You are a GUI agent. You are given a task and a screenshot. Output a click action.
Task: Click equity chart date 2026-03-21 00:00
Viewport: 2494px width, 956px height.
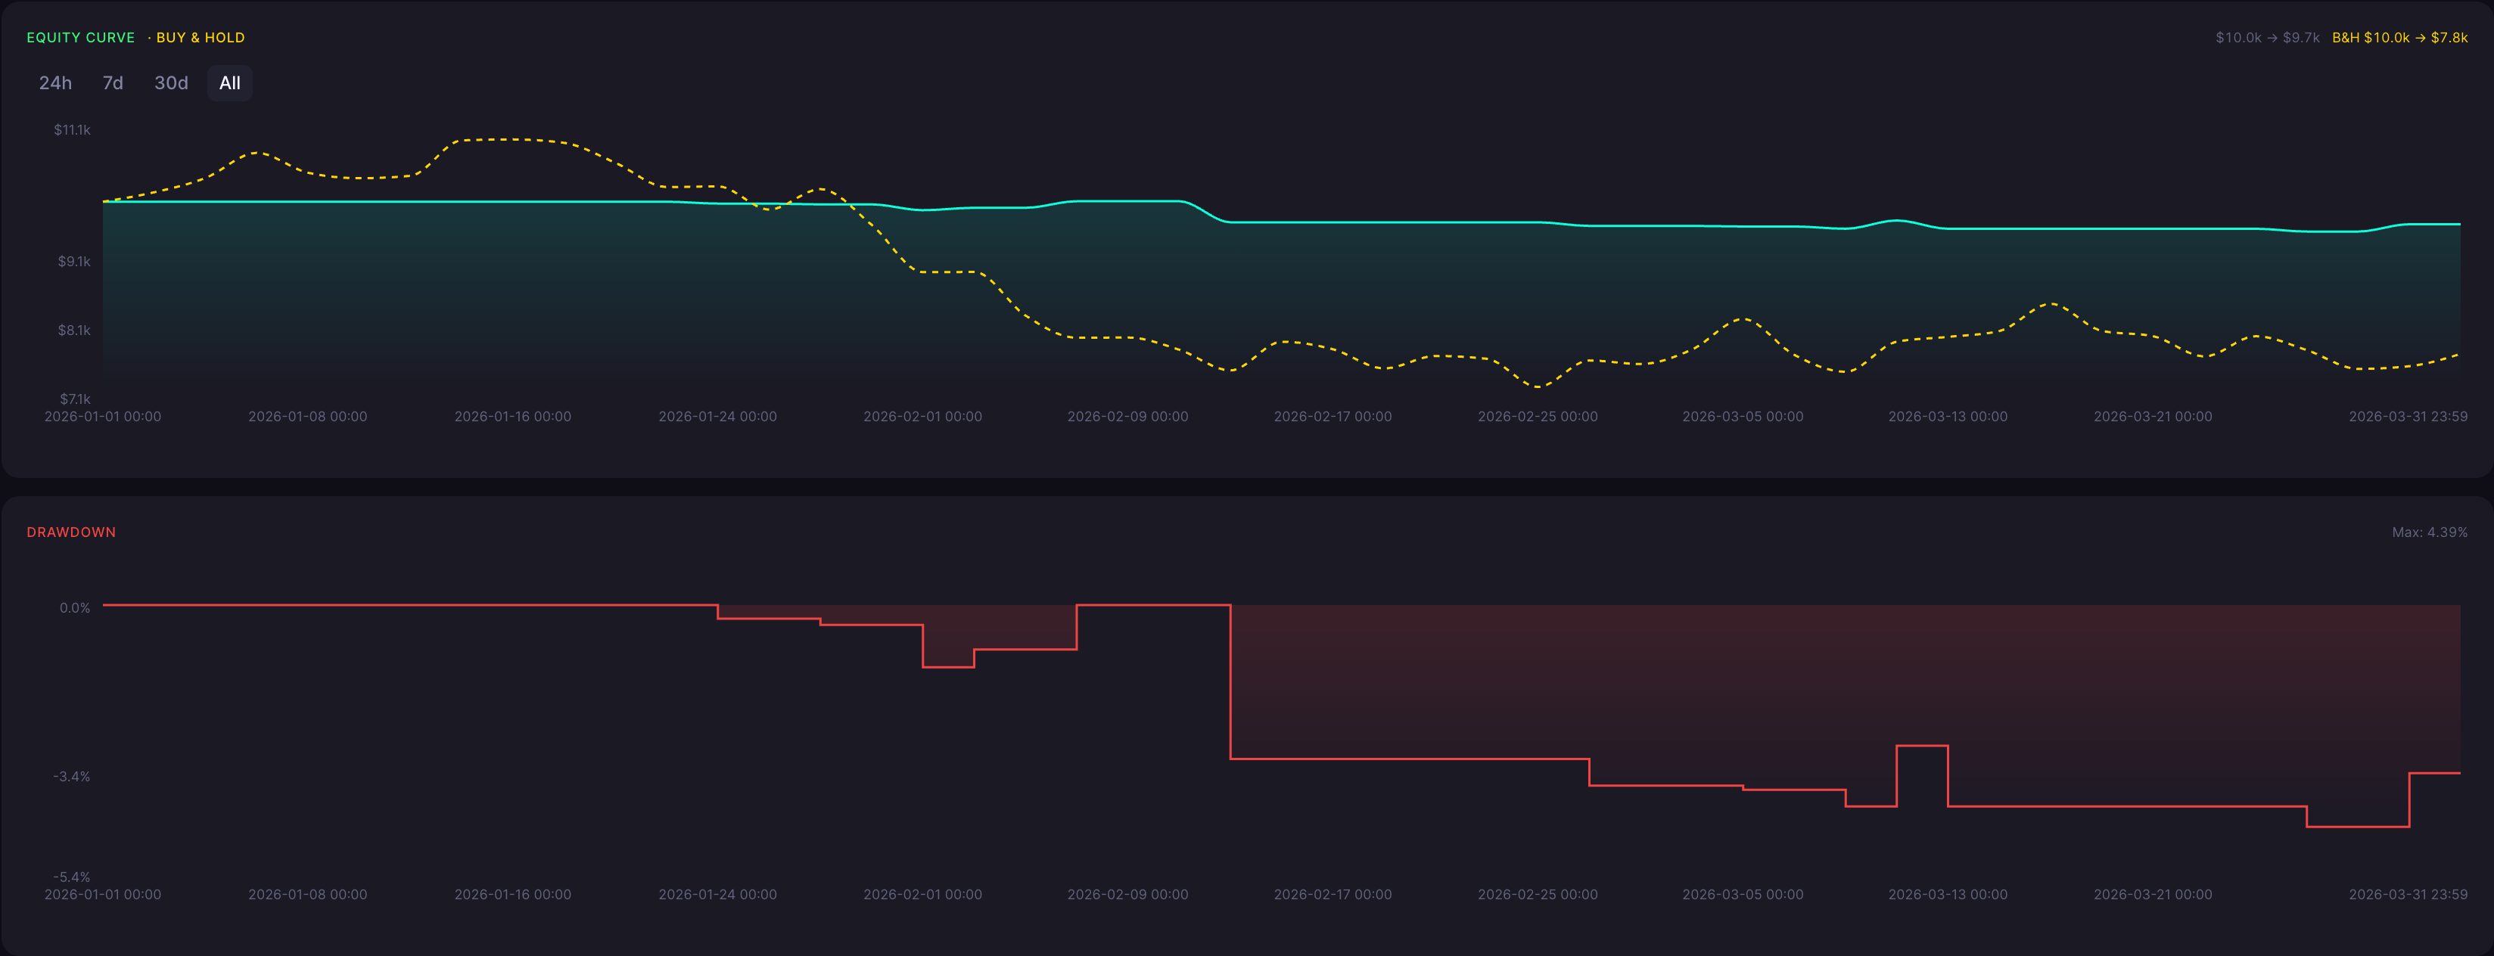coord(2153,416)
